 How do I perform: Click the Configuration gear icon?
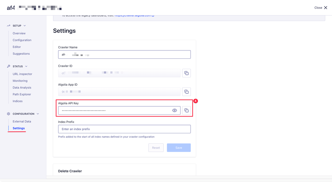point(9,114)
